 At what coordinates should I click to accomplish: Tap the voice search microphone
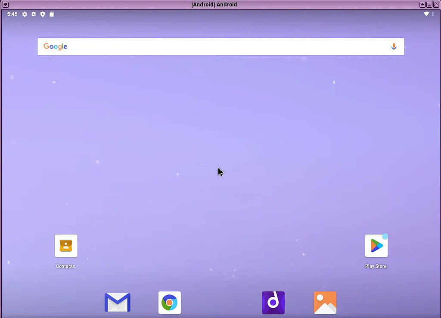(x=394, y=46)
